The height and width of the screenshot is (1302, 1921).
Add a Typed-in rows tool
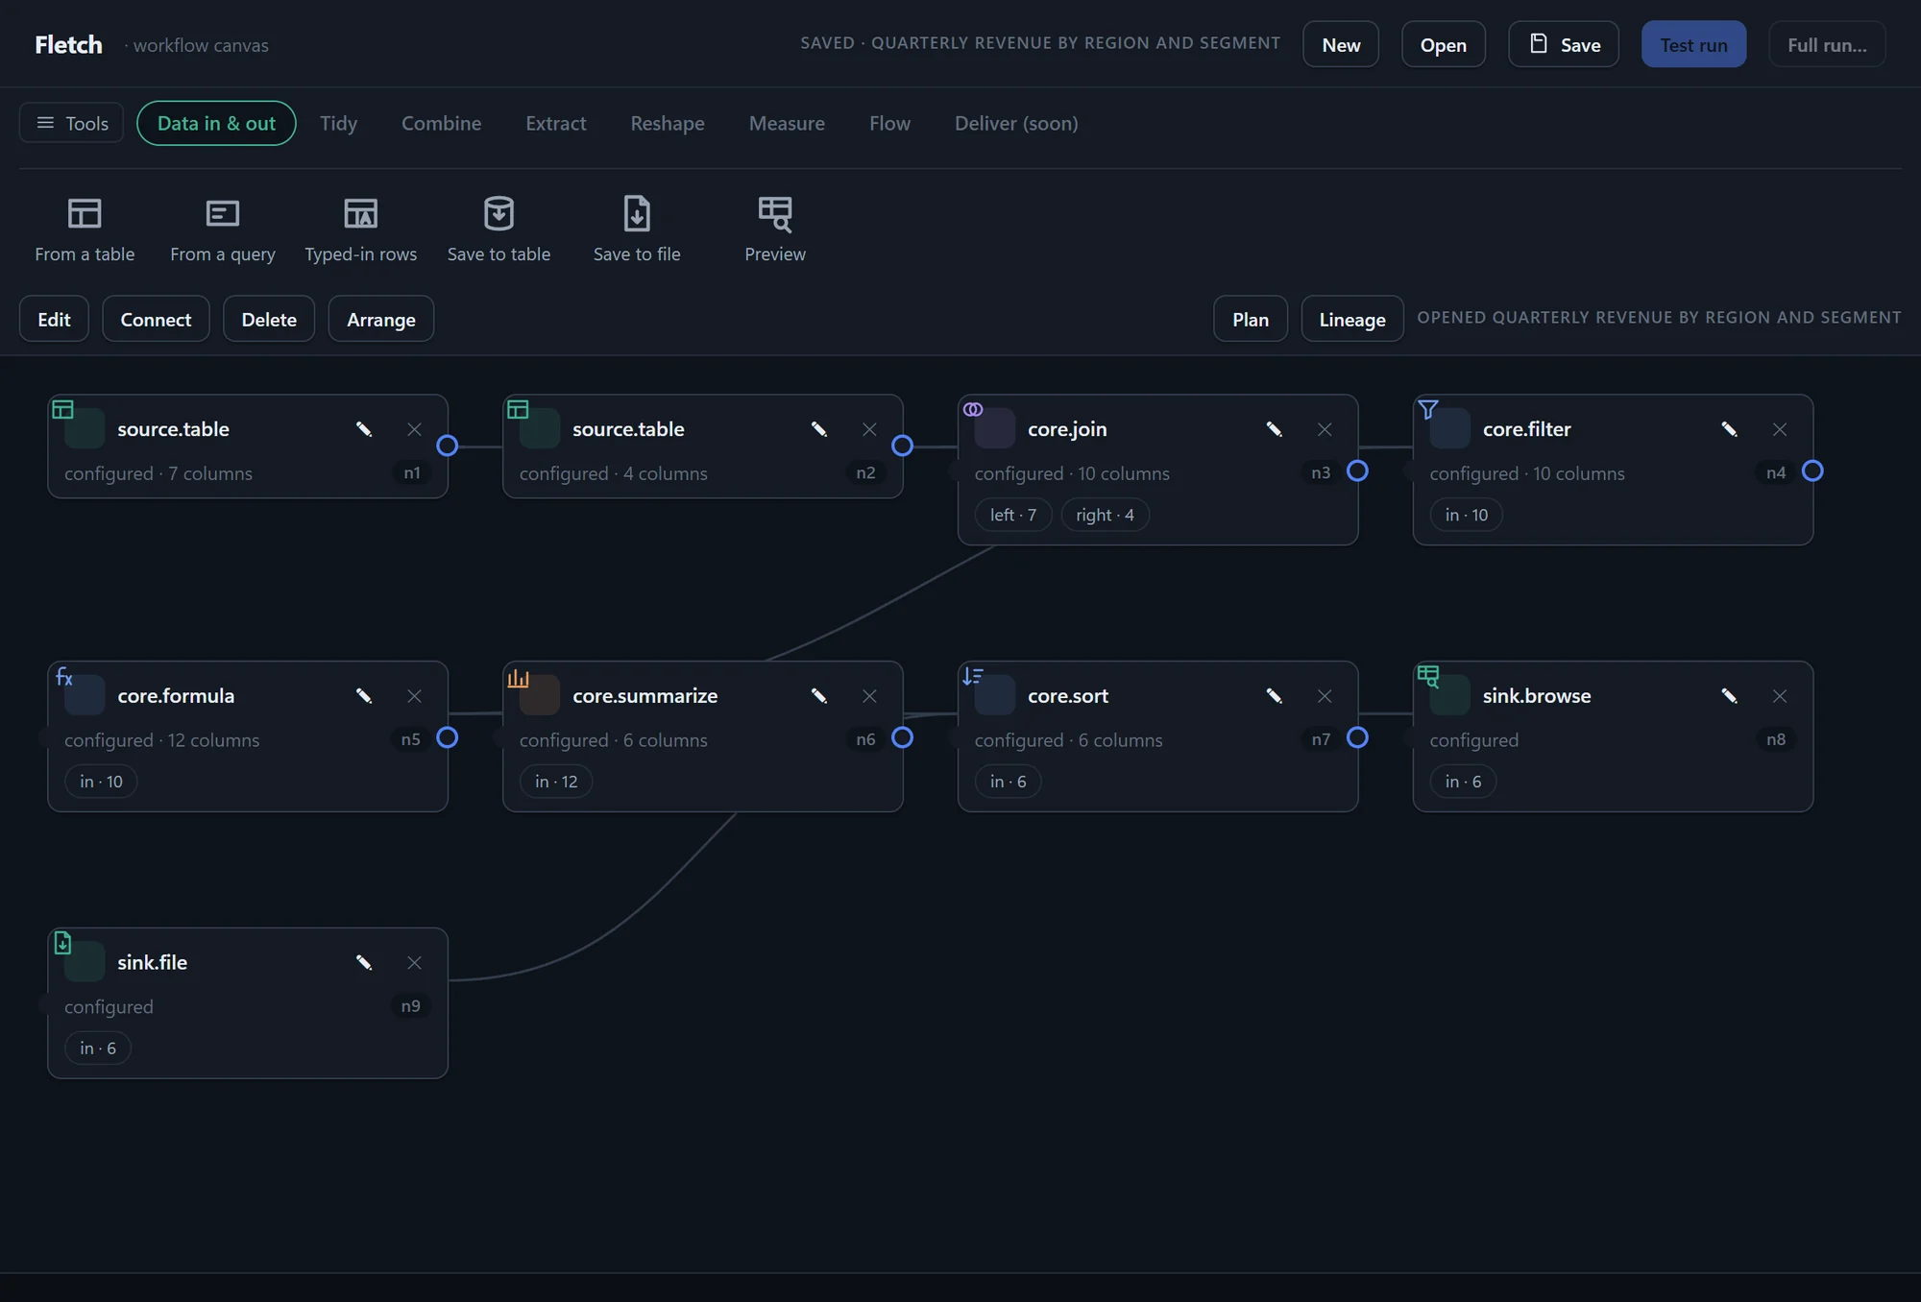[361, 229]
